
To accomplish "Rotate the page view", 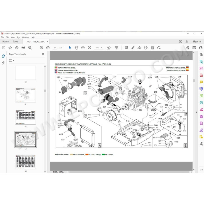I will tap(159, 48).
